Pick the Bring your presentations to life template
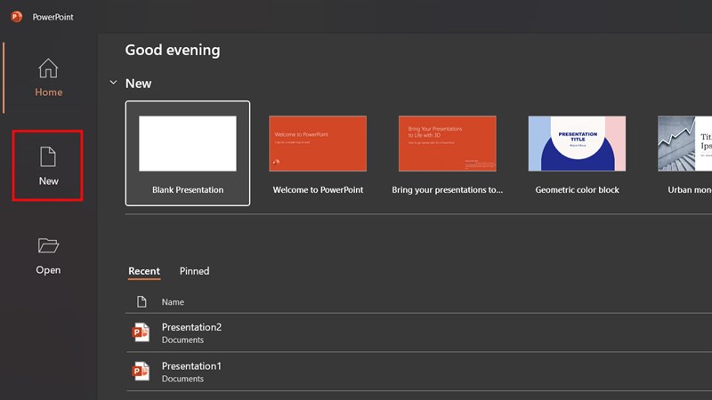 pyautogui.click(x=448, y=143)
